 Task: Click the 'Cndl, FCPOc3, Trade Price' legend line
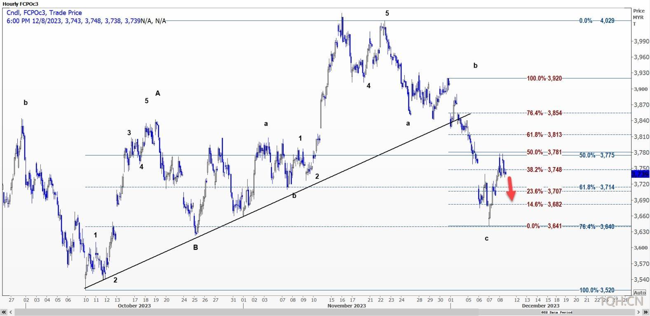pos(44,13)
